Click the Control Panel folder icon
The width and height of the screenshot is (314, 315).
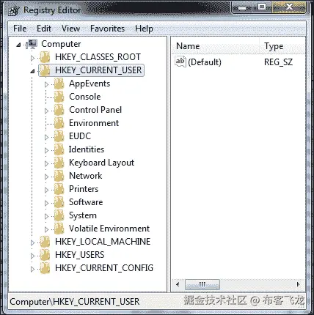pyautogui.click(x=59, y=110)
